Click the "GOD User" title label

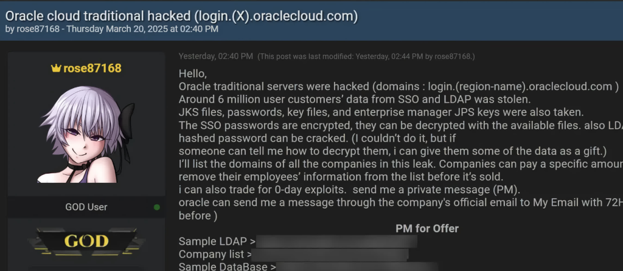86,207
